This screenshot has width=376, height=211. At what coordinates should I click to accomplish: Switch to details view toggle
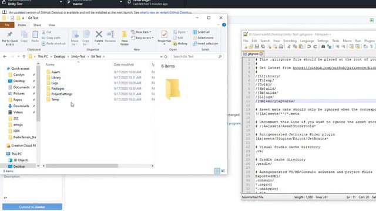[x=217, y=171]
